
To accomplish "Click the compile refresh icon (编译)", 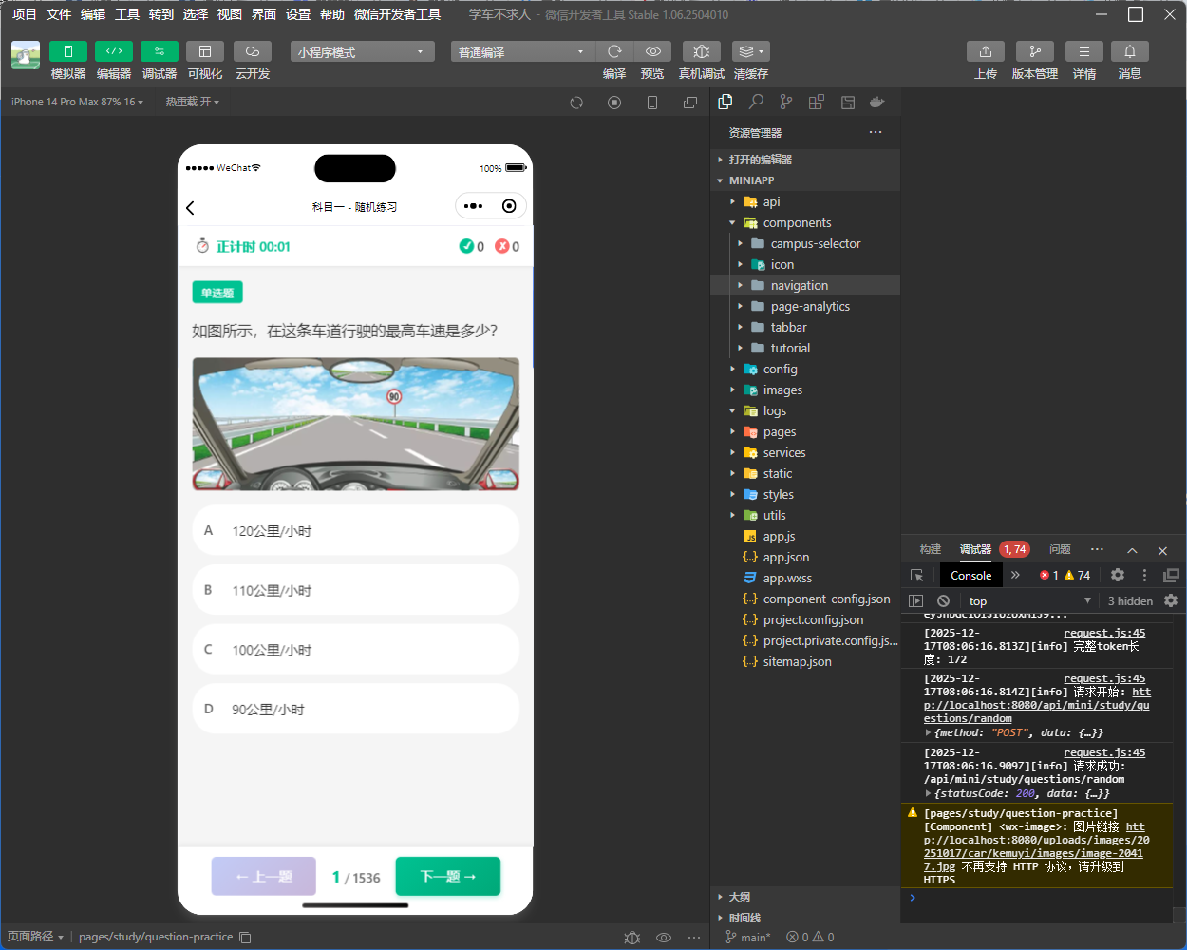I will coord(614,51).
